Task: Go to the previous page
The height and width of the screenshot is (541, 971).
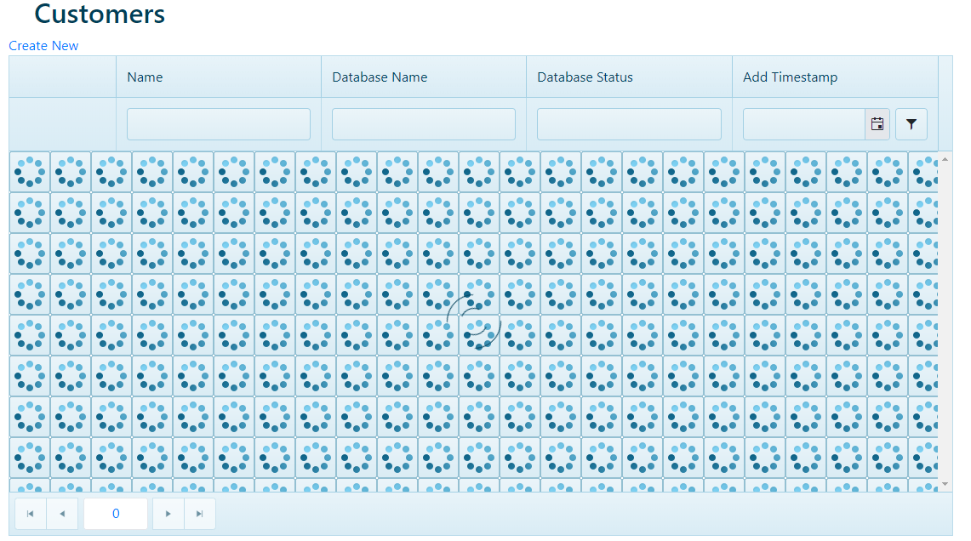Action: [x=62, y=514]
